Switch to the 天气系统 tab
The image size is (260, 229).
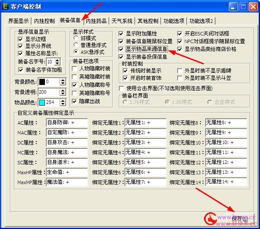(122, 21)
